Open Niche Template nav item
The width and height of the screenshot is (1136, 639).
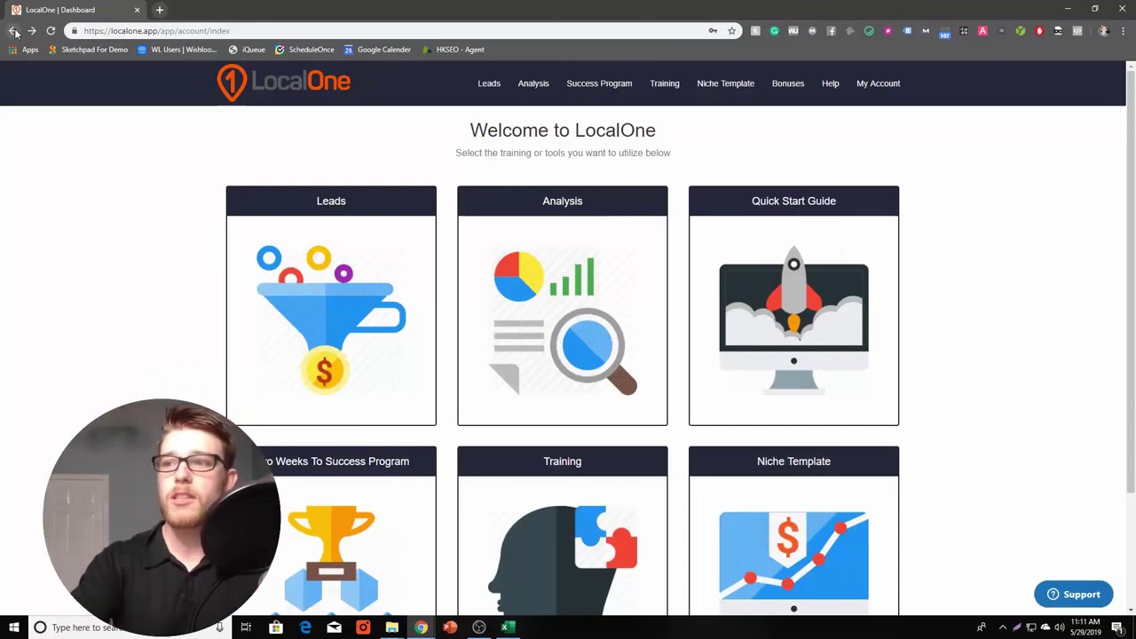pos(725,83)
